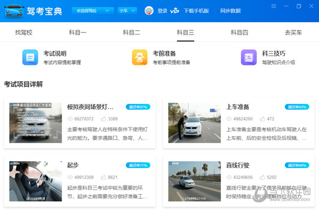Click the 上车准备 card title
The width and height of the screenshot is (319, 210).
[238, 107]
